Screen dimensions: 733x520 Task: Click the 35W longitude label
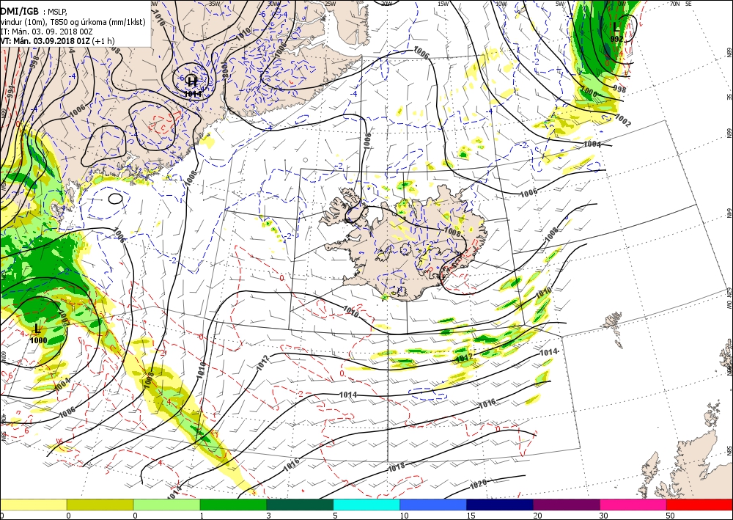[215, 4]
